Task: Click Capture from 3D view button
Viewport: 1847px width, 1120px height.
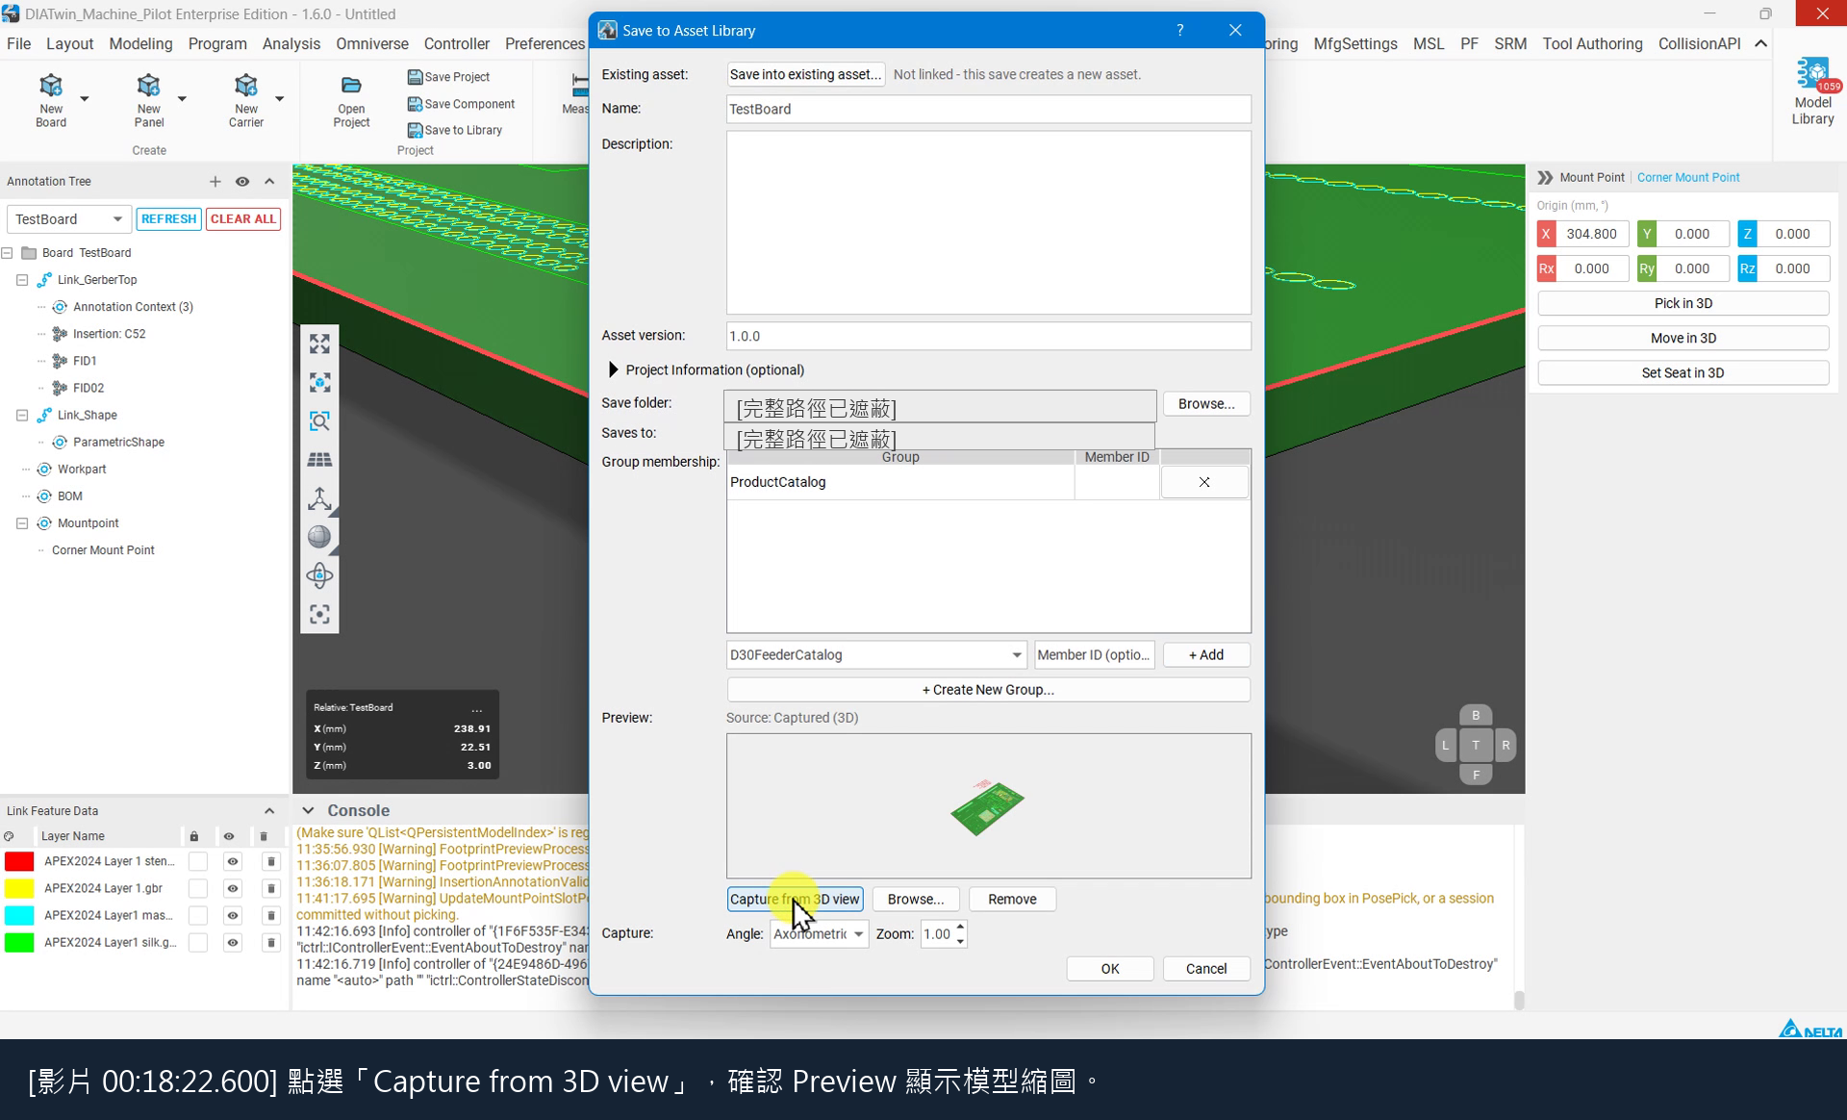Action: 795,899
